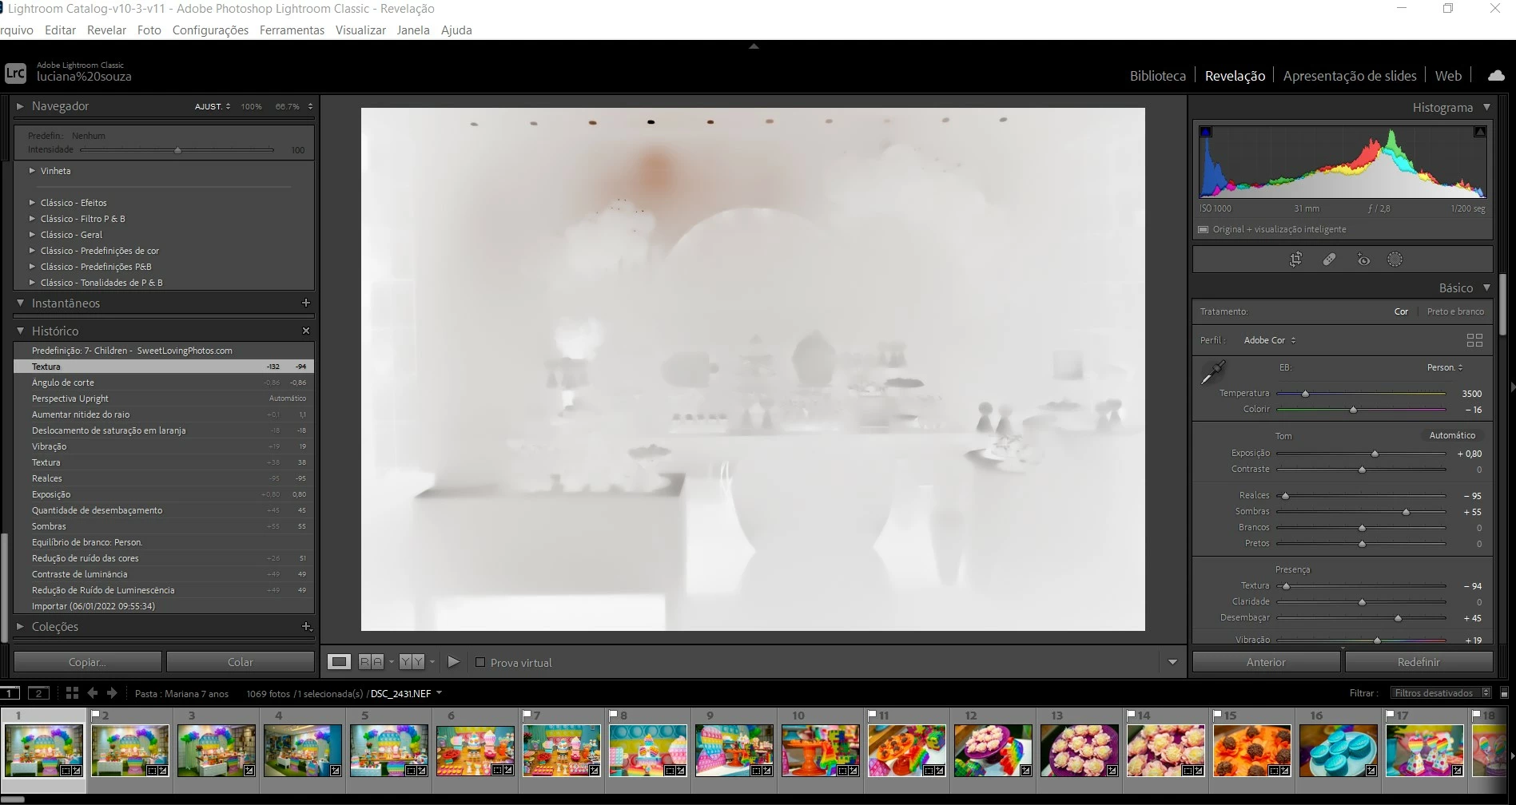Open the Perfil Adobe Cor dropdown
Screen dimensions: 1516x805
tap(1270, 340)
